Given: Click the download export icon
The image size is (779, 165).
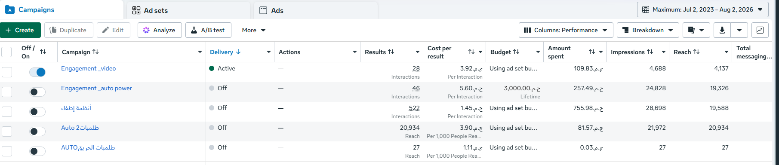Looking at the screenshot, I should [722, 30].
